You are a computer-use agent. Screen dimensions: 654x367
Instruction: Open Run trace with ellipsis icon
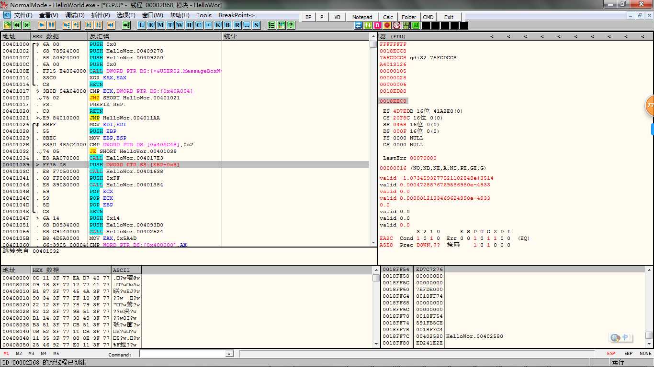pyautogui.click(x=247, y=25)
